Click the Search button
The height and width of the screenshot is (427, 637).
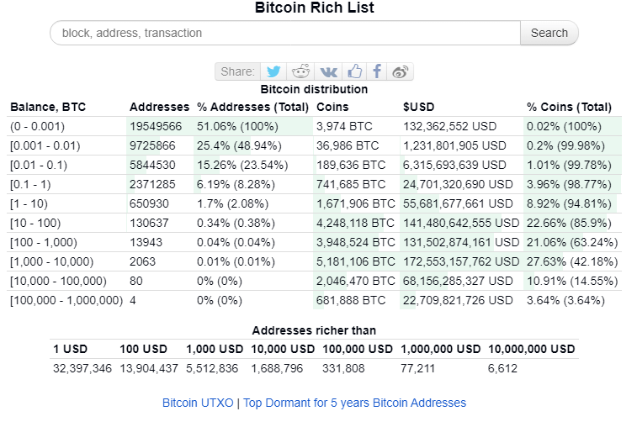pyautogui.click(x=549, y=33)
